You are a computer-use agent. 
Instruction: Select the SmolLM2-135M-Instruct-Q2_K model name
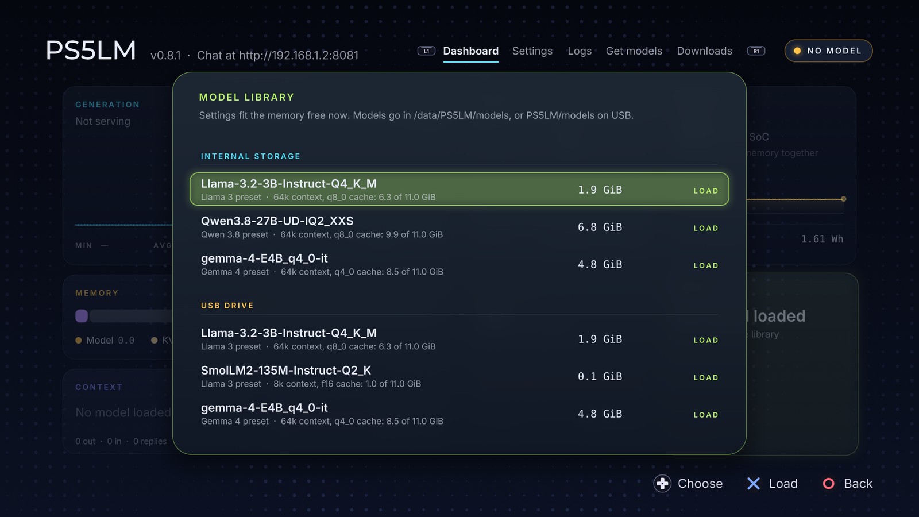click(286, 371)
